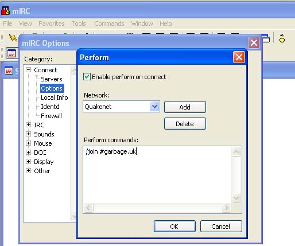Click the yellow bomb icon in toolbar

pyautogui.click(x=282, y=38)
